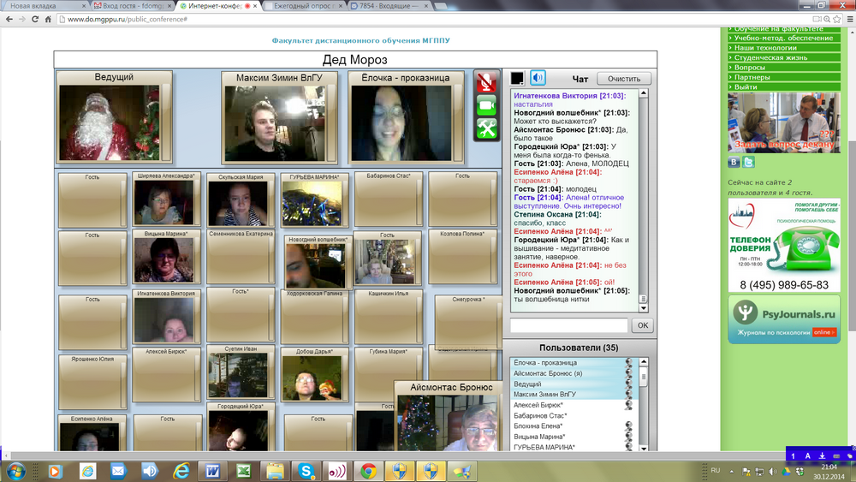Click the chat message input field
The width and height of the screenshot is (856, 482).
tap(569, 325)
